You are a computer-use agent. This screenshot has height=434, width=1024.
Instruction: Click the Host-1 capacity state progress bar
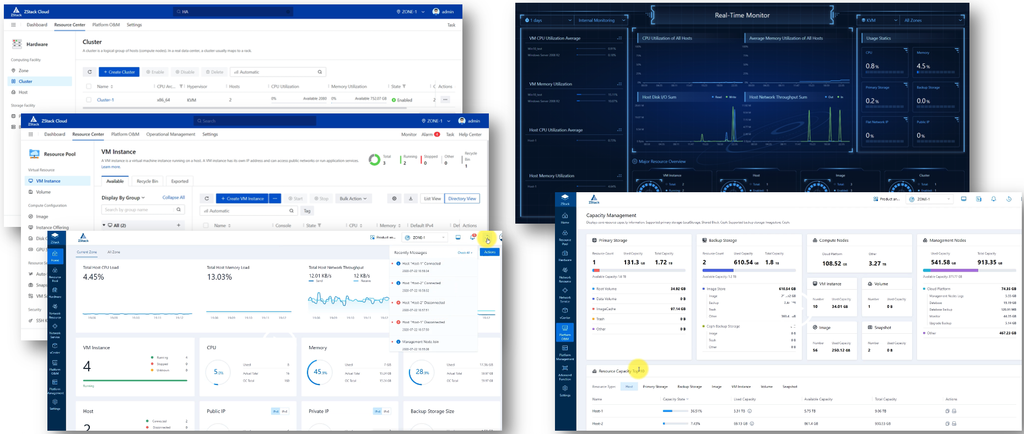pos(675,411)
